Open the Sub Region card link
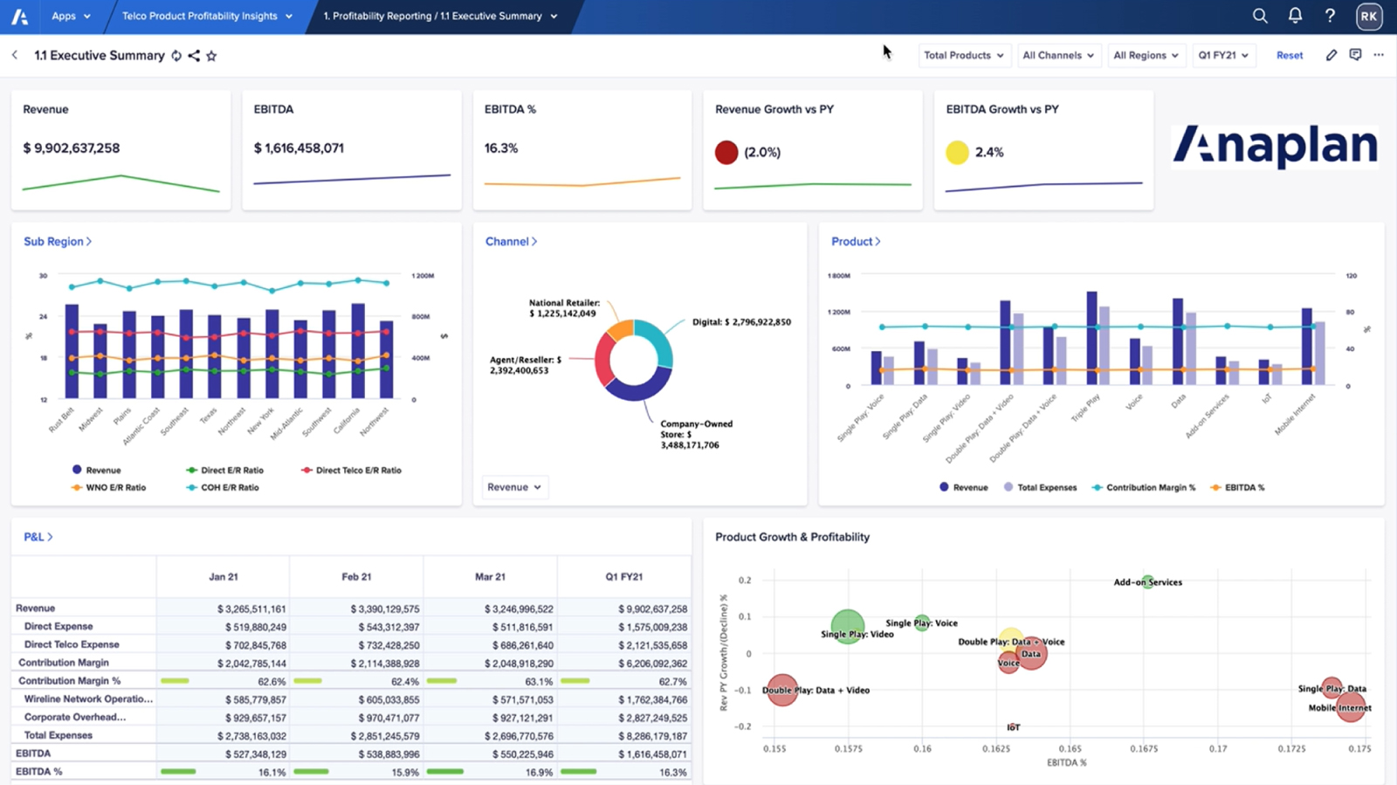The image size is (1397, 785). click(58, 242)
